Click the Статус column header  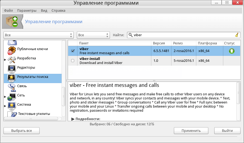(231, 43)
